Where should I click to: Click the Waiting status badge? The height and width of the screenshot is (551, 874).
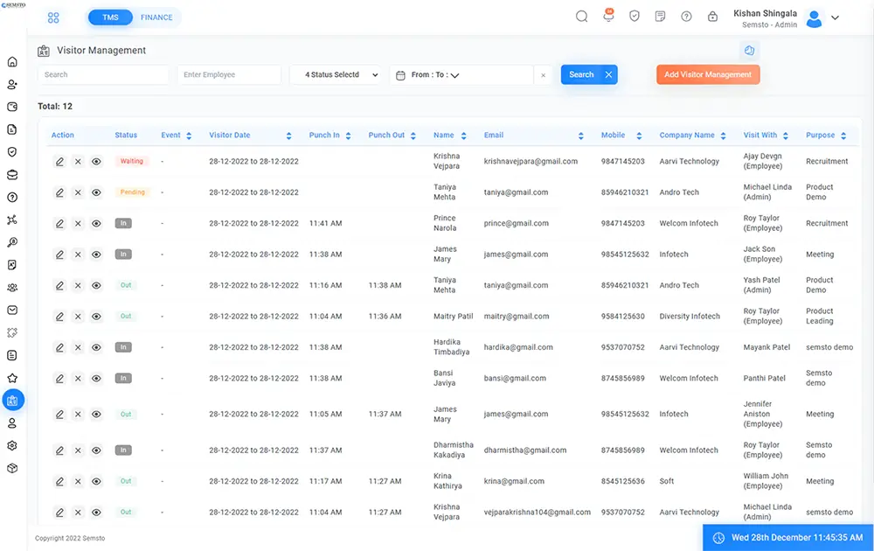[x=132, y=161]
